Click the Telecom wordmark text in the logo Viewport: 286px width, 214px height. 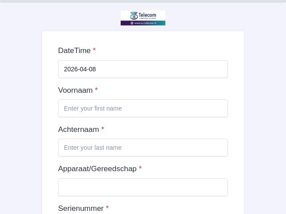(147, 15)
